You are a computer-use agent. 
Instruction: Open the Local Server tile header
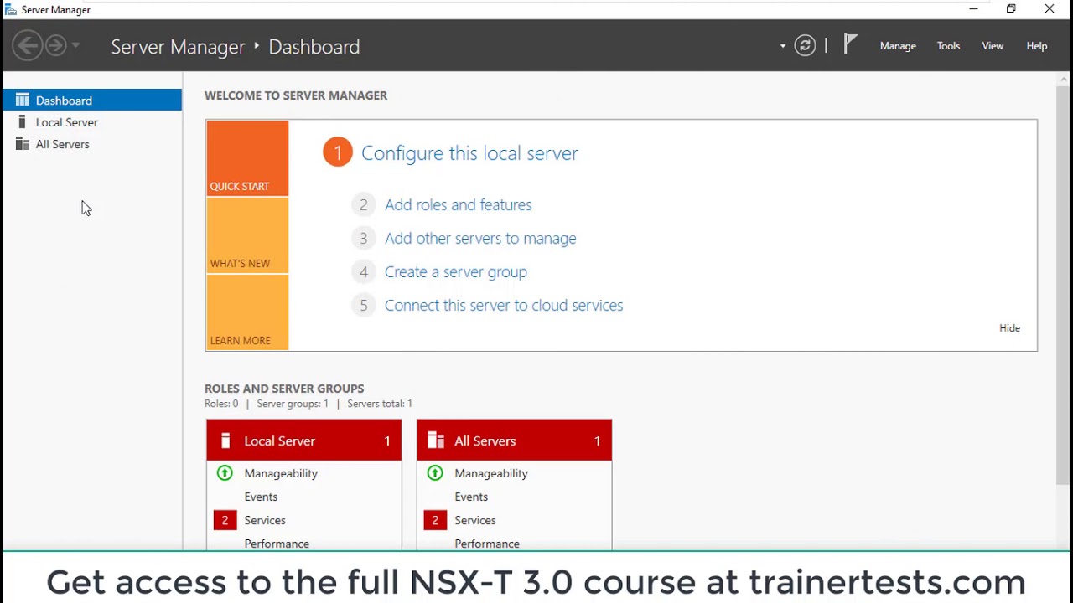pyautogui.click(x=304, y=441)
